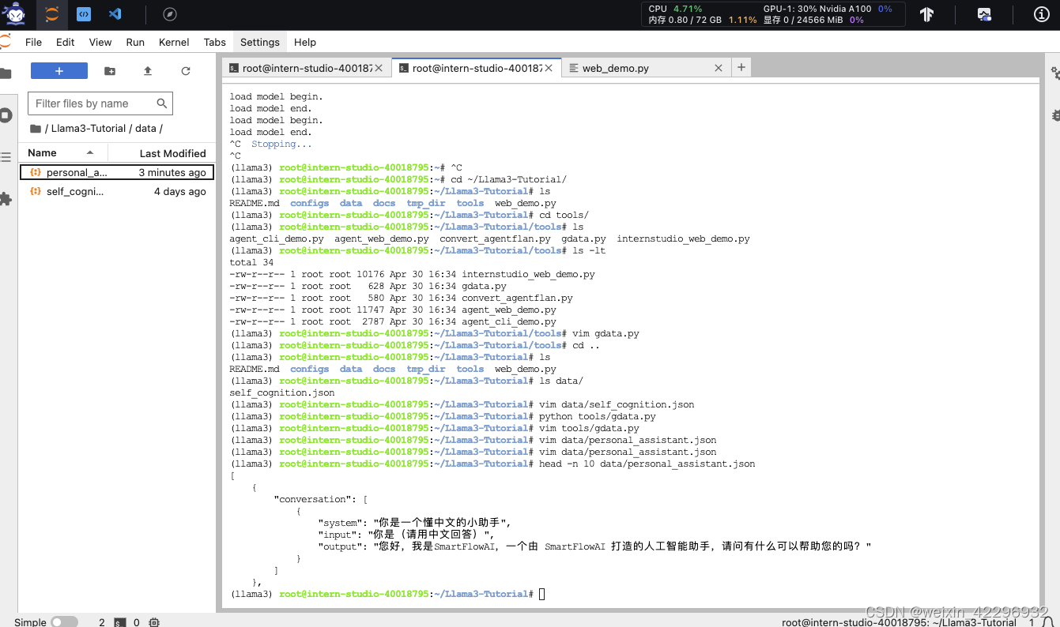The image size is (1060, 627).
Task: Show Running Terminals and Kernels sidebar panel
Action: (x=7, y=115)
